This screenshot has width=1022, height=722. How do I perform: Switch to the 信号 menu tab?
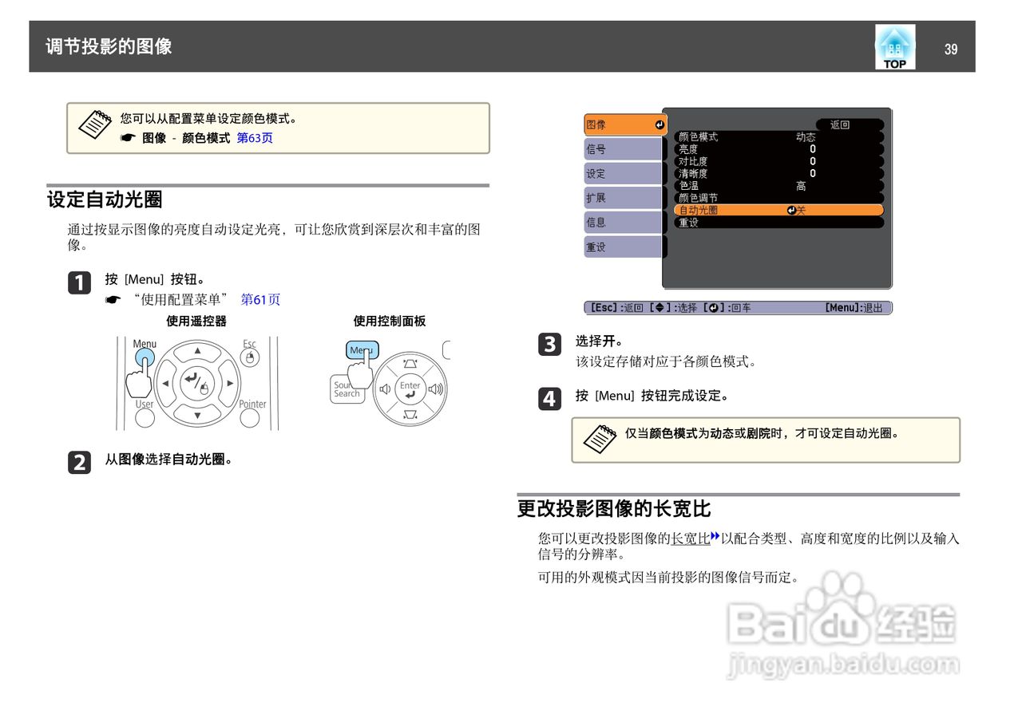coord(623,148)
